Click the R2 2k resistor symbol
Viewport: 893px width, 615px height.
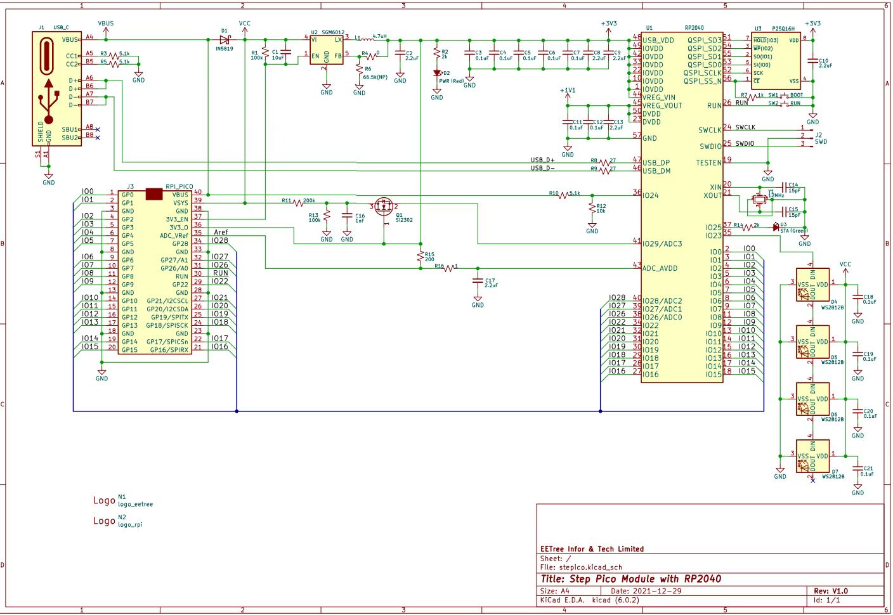coord(437,52)
